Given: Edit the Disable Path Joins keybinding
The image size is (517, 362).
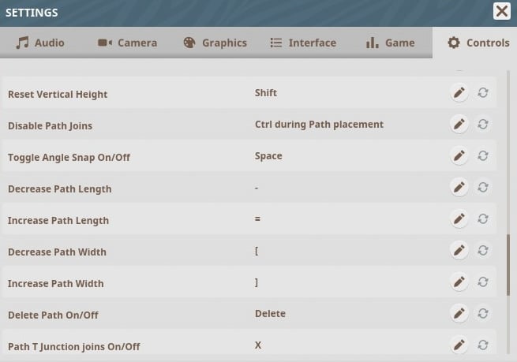Looking at the screenshot, I should click(459, 125).
